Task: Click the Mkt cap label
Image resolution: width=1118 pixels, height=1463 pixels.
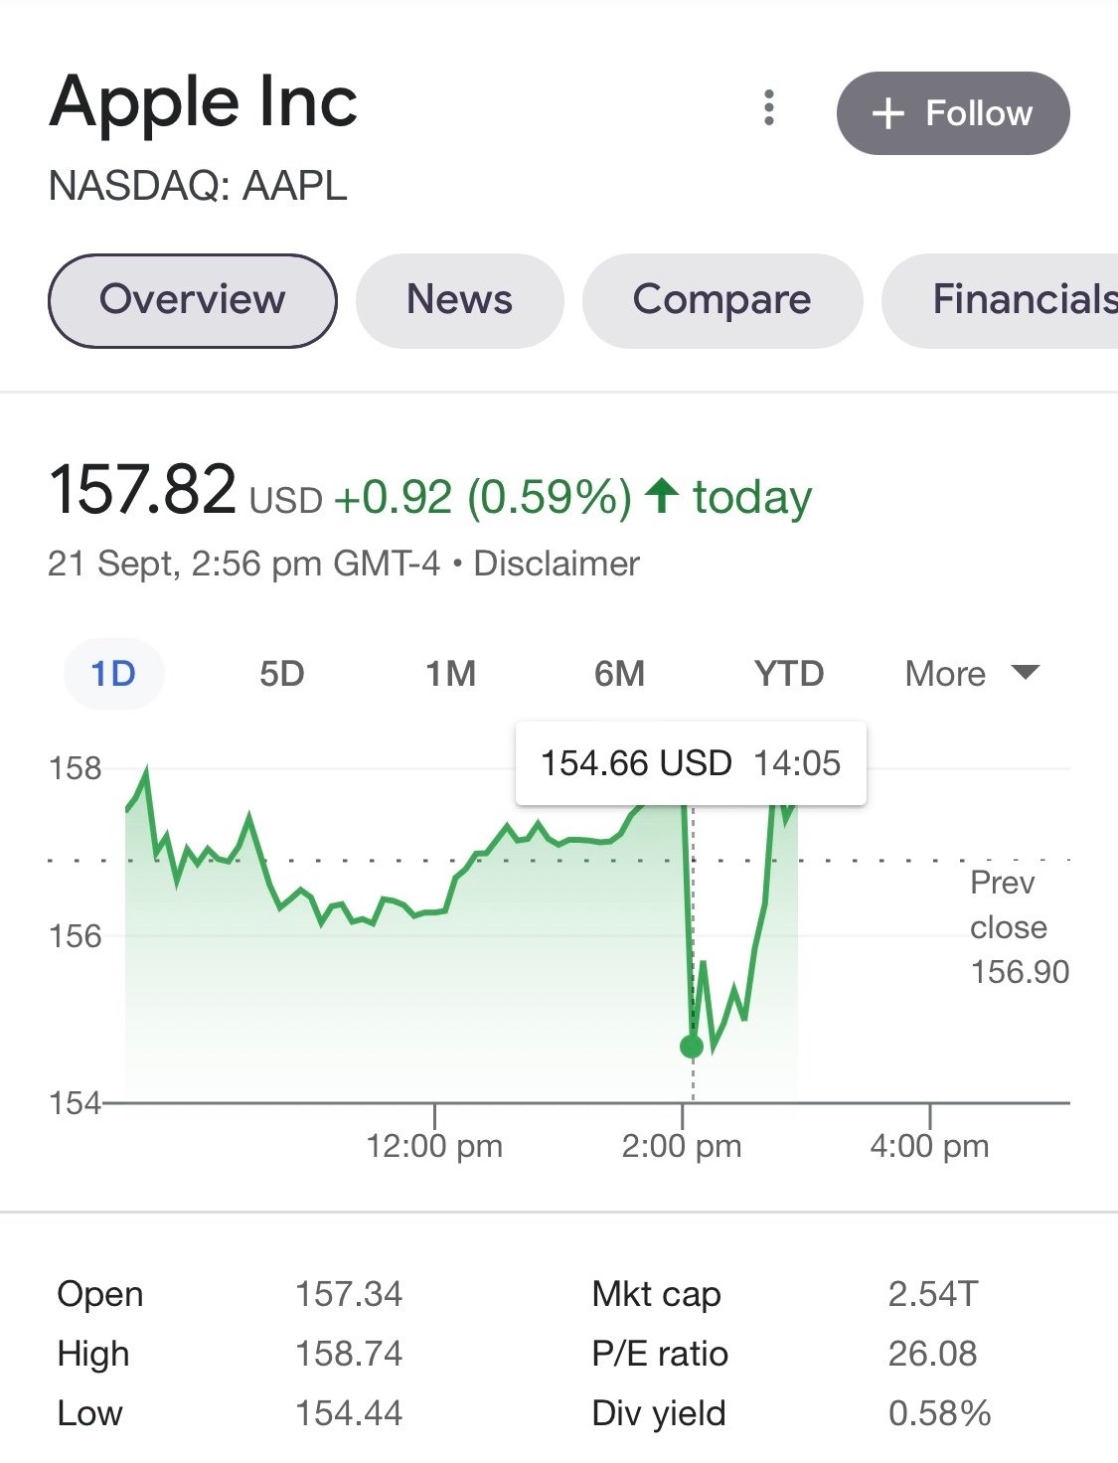Action: [656, 1294]
